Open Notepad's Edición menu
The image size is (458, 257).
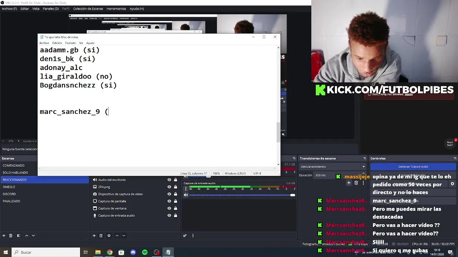click(57, 43)
